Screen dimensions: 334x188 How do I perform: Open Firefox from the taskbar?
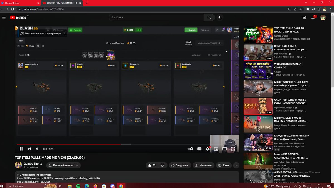(95, 186)
